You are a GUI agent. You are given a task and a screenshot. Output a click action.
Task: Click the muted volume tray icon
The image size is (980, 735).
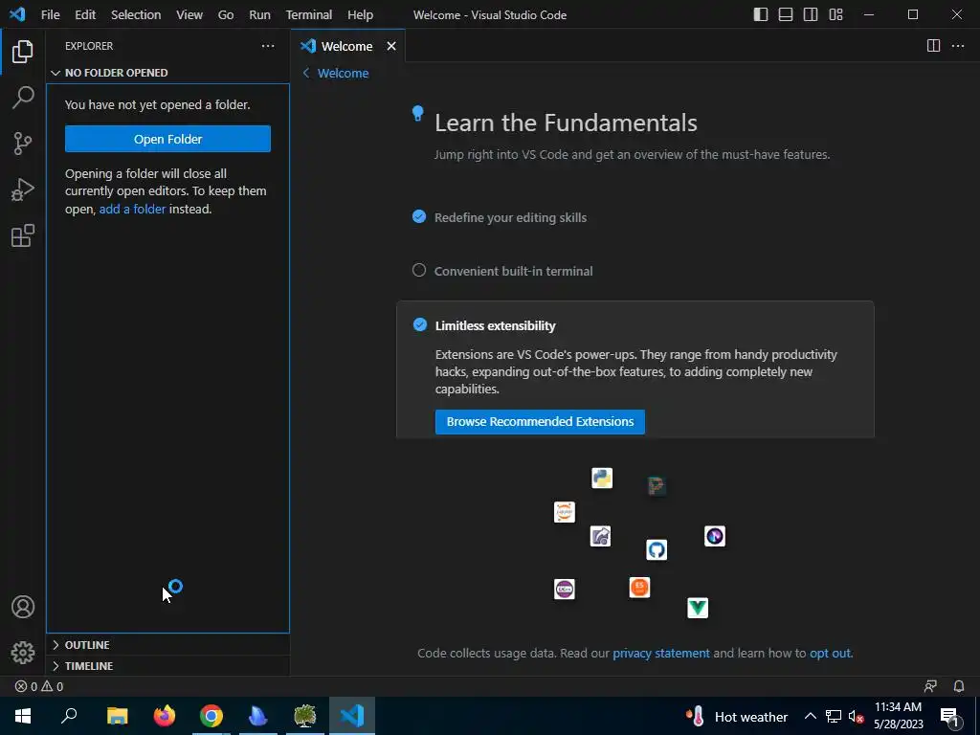856,716
